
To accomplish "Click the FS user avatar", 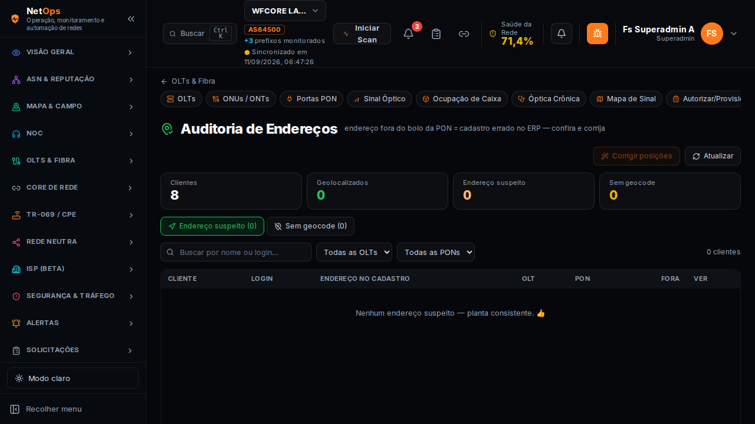I will click(712, 34).
